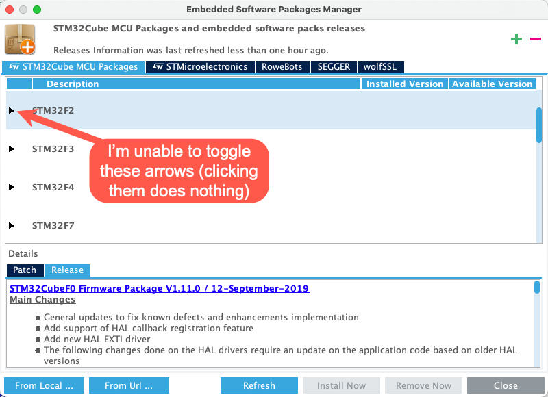Screen dimensions: 548x397
Task: Click the From Url button
Action: coord(129,385)
